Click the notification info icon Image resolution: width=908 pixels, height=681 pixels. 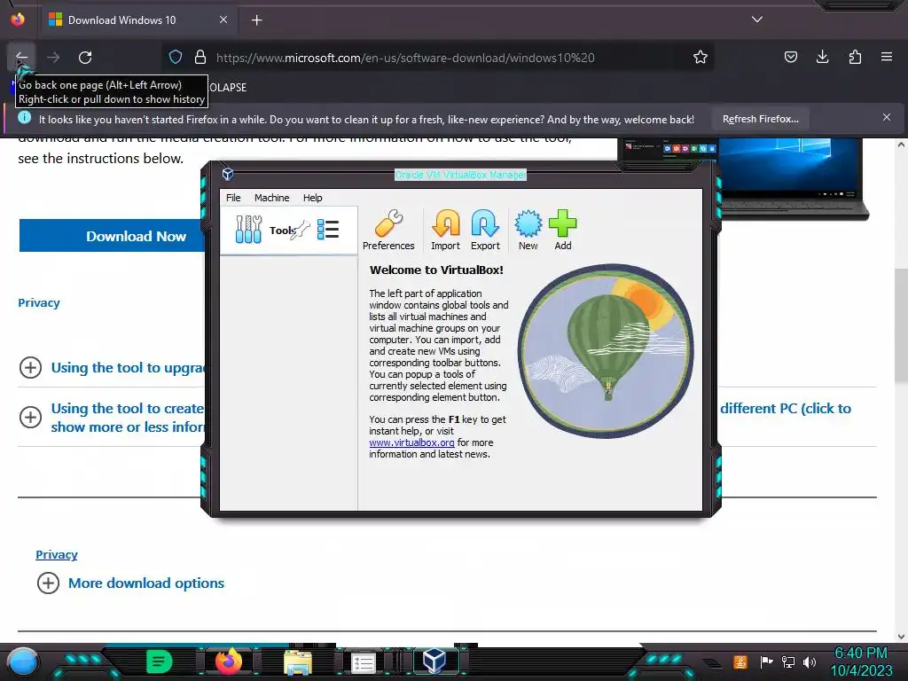24,118
